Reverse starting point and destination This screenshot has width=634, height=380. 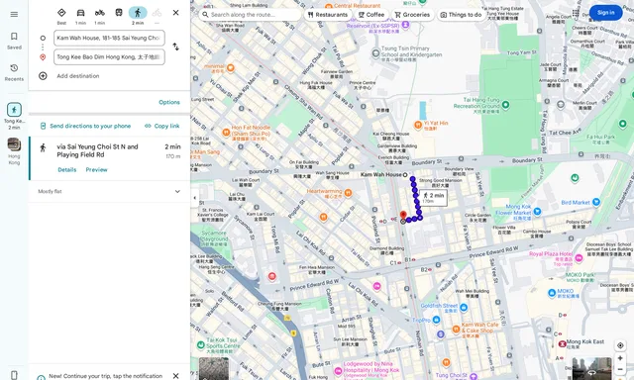(176, 47)
